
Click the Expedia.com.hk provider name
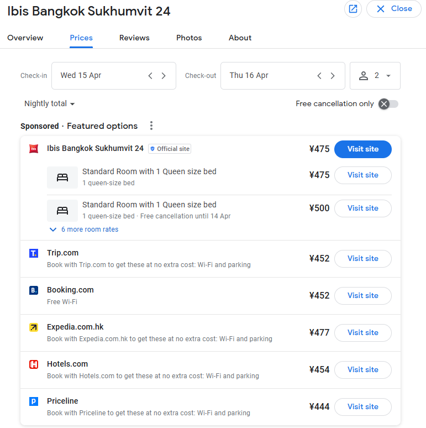coord(75,327)
